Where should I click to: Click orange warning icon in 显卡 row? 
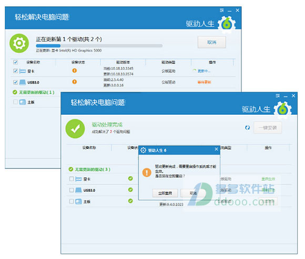(x=74, y=71)
